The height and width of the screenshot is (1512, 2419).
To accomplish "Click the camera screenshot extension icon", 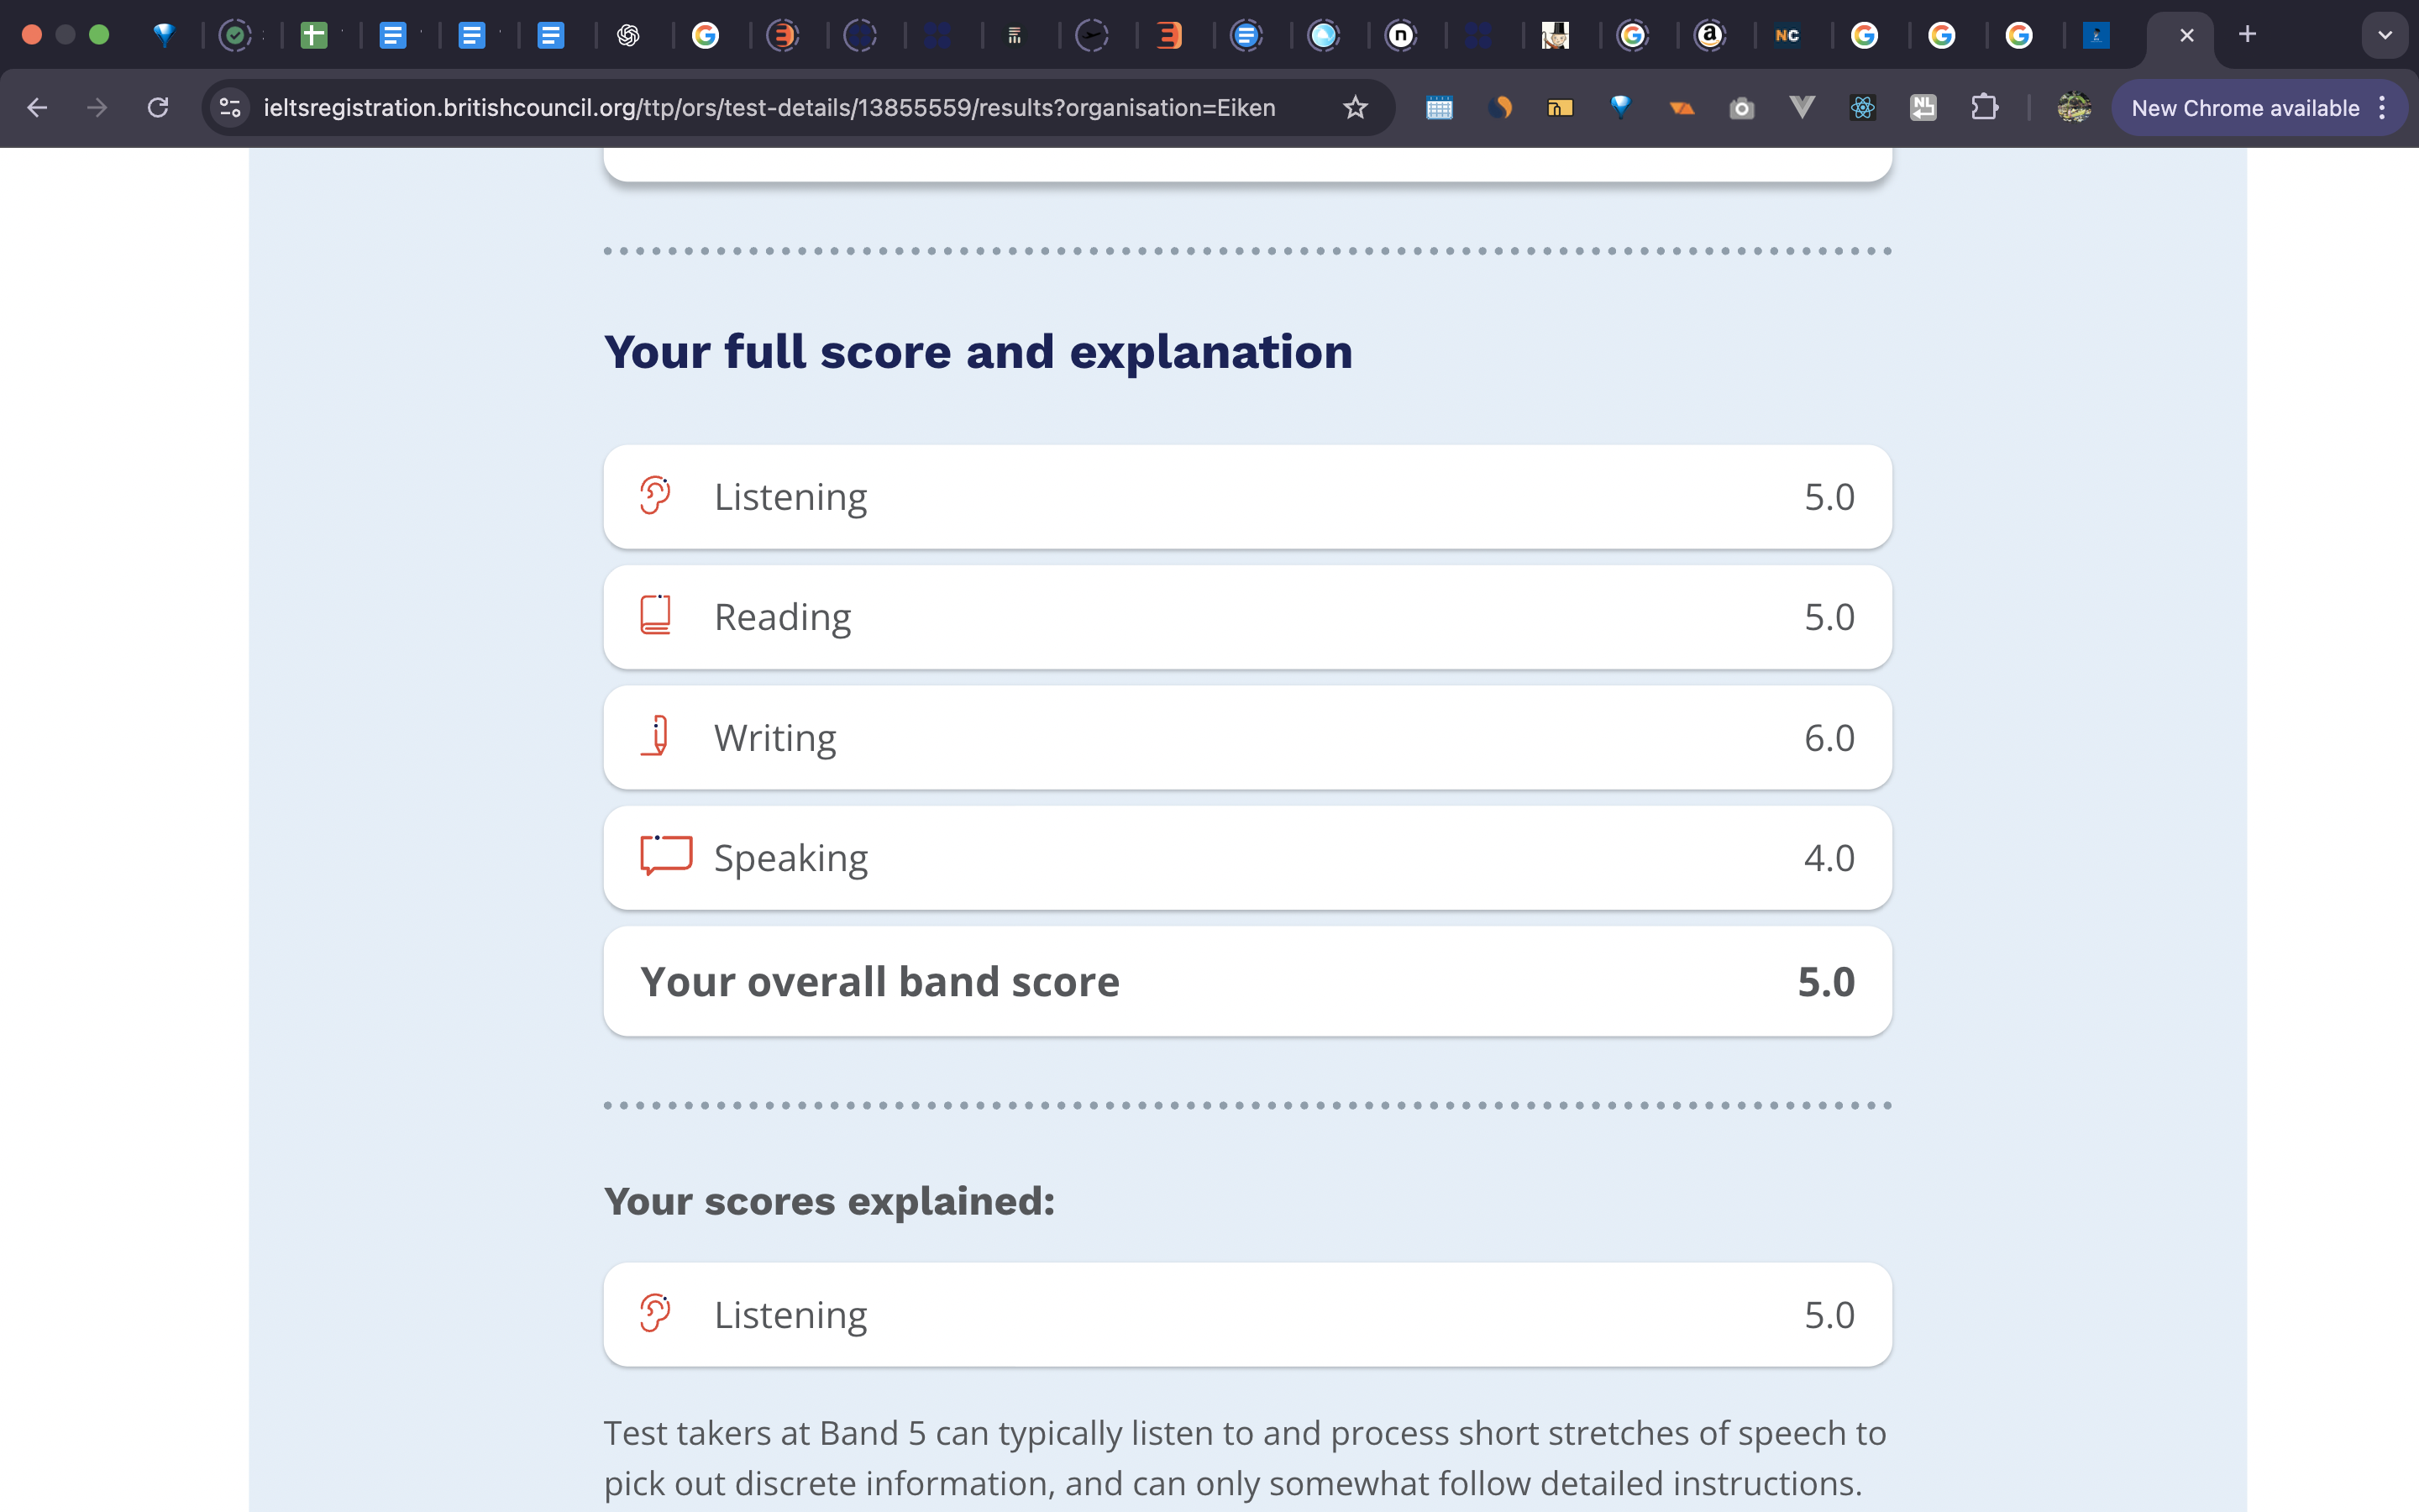I will click(1741, 108).
